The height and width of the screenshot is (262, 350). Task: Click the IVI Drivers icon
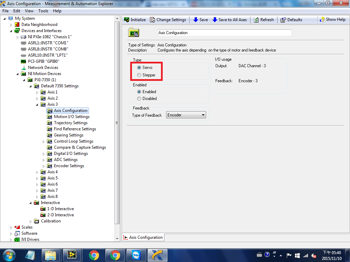[17, 239]
